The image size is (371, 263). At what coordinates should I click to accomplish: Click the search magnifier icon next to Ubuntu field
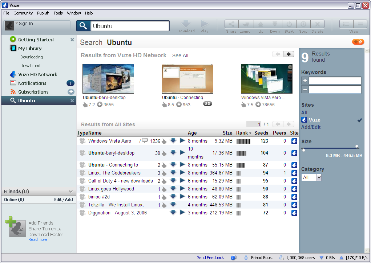[x=83, y=26]
